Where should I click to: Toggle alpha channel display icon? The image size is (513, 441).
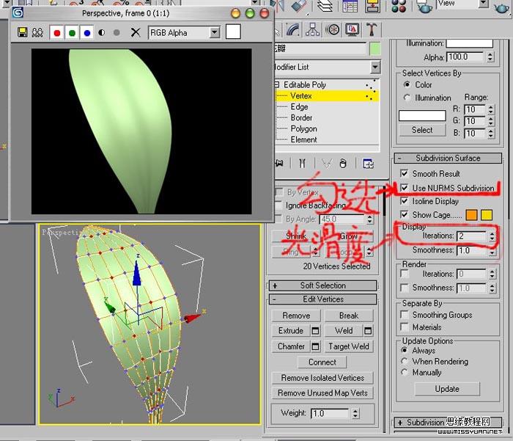[102, 32]
